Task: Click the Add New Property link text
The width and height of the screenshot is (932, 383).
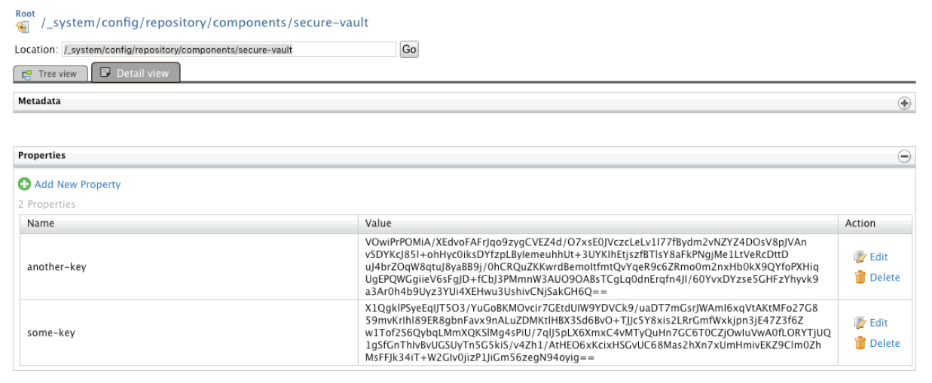Action: pos(78,184)
